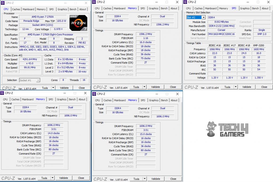273x182 pixels.
Task: Click the Max Bandwidth value DDR4-2132 (1066 MHz)
Action: click(x=222, y=26)
